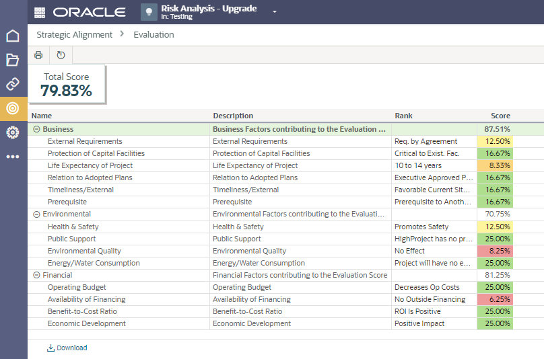Screen dimensions: 544x359
Task: Open the settings gear sidebar icon
Action: [x=13, y=132]
